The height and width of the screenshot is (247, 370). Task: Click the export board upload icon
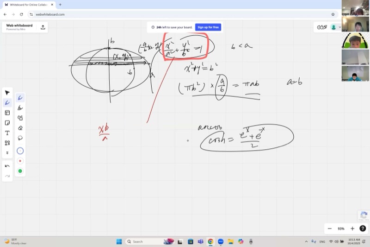43,27
